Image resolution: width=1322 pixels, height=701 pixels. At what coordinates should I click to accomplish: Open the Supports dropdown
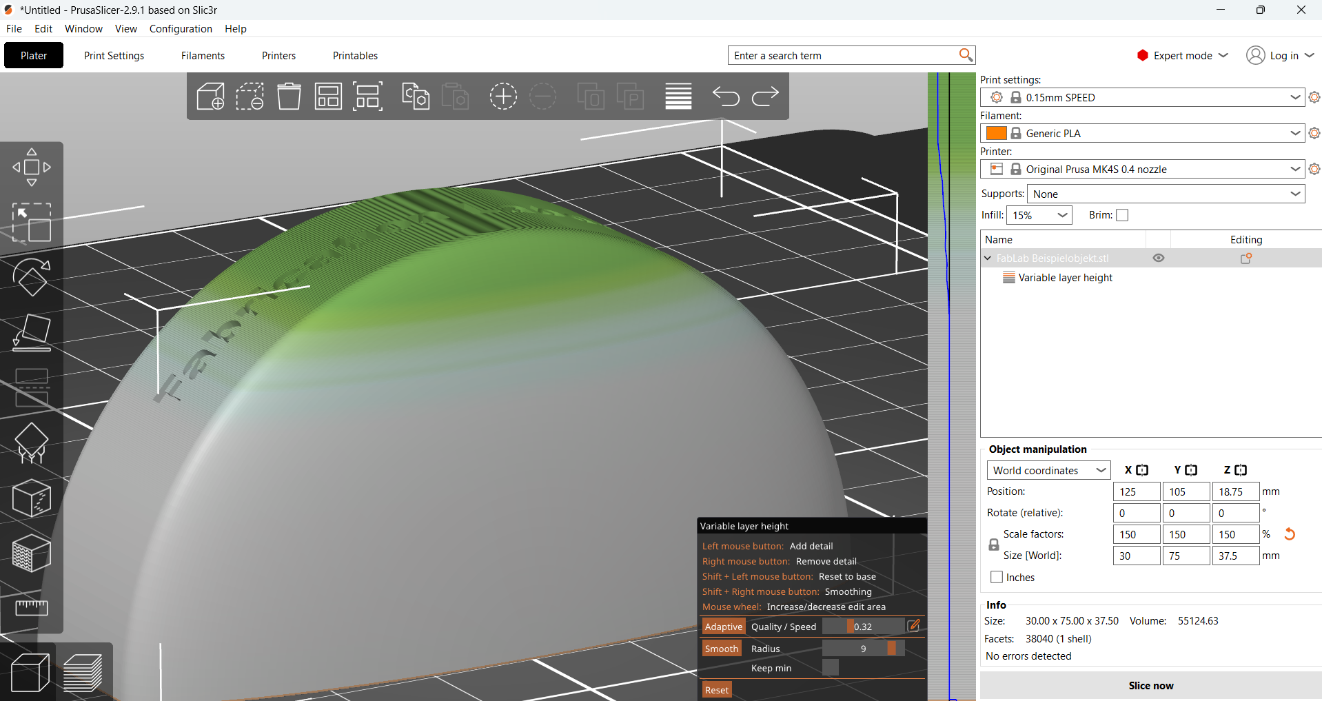(1166, 194)
